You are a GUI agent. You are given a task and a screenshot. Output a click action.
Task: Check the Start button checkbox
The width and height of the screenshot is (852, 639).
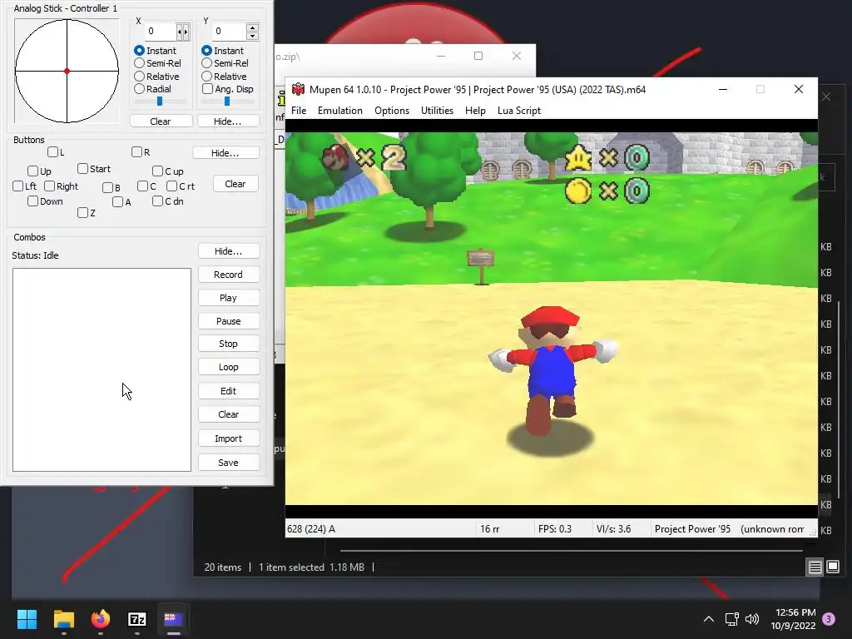tap(82, 168)
